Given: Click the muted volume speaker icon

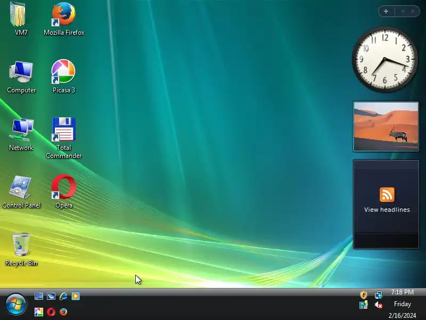Looking at the screenshot, I should [x=379, y=305].
